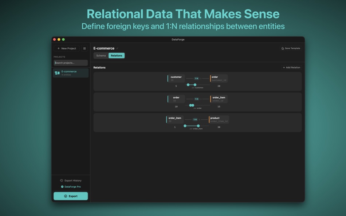Click the download icon inside the Export button
Viewport: 346px width, 216px height.
65,196
